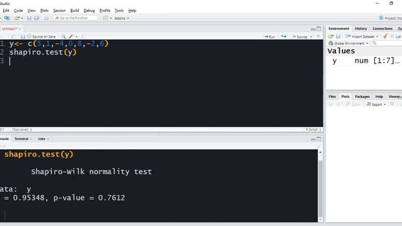Maximize the console pane
The image size is (402, 226).
point(318,139)
